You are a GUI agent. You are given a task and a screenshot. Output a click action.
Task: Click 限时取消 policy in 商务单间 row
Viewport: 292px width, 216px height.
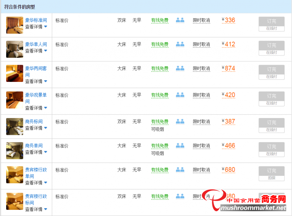(201, 145)
